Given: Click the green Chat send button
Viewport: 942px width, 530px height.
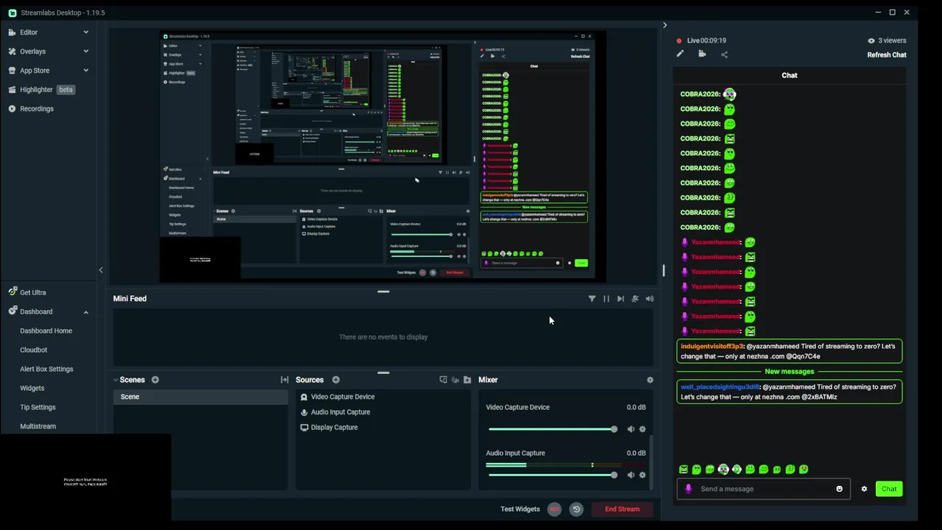Looking at the screenshot, I should click(x=889, y=489).
